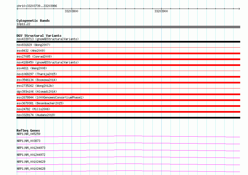
Task: Open variant nsv4339713 (gnomADStructuralVariants)
Action: [x=48, y=39]
